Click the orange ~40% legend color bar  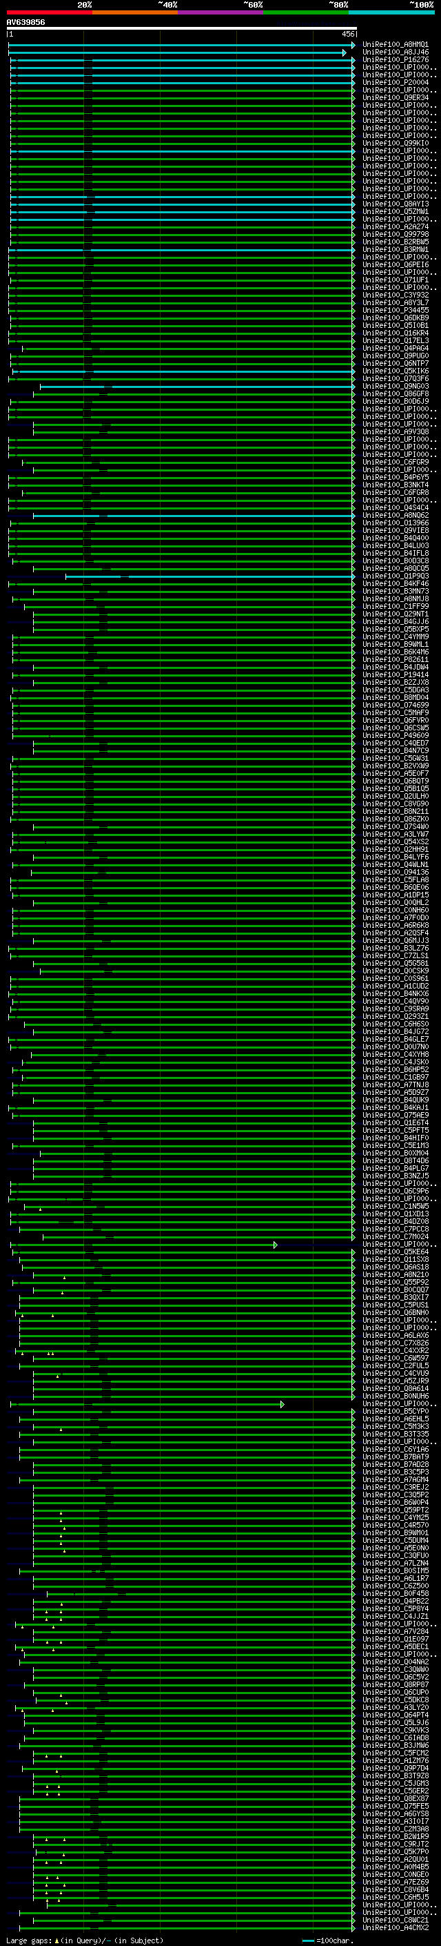point(135,12)
